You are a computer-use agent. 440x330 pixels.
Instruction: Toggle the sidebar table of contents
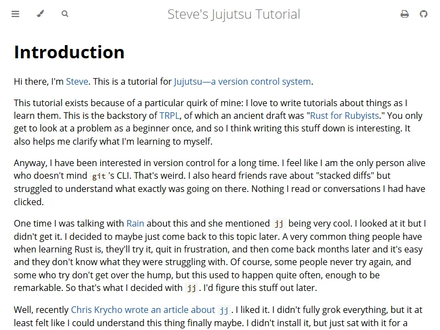[15, 14]
